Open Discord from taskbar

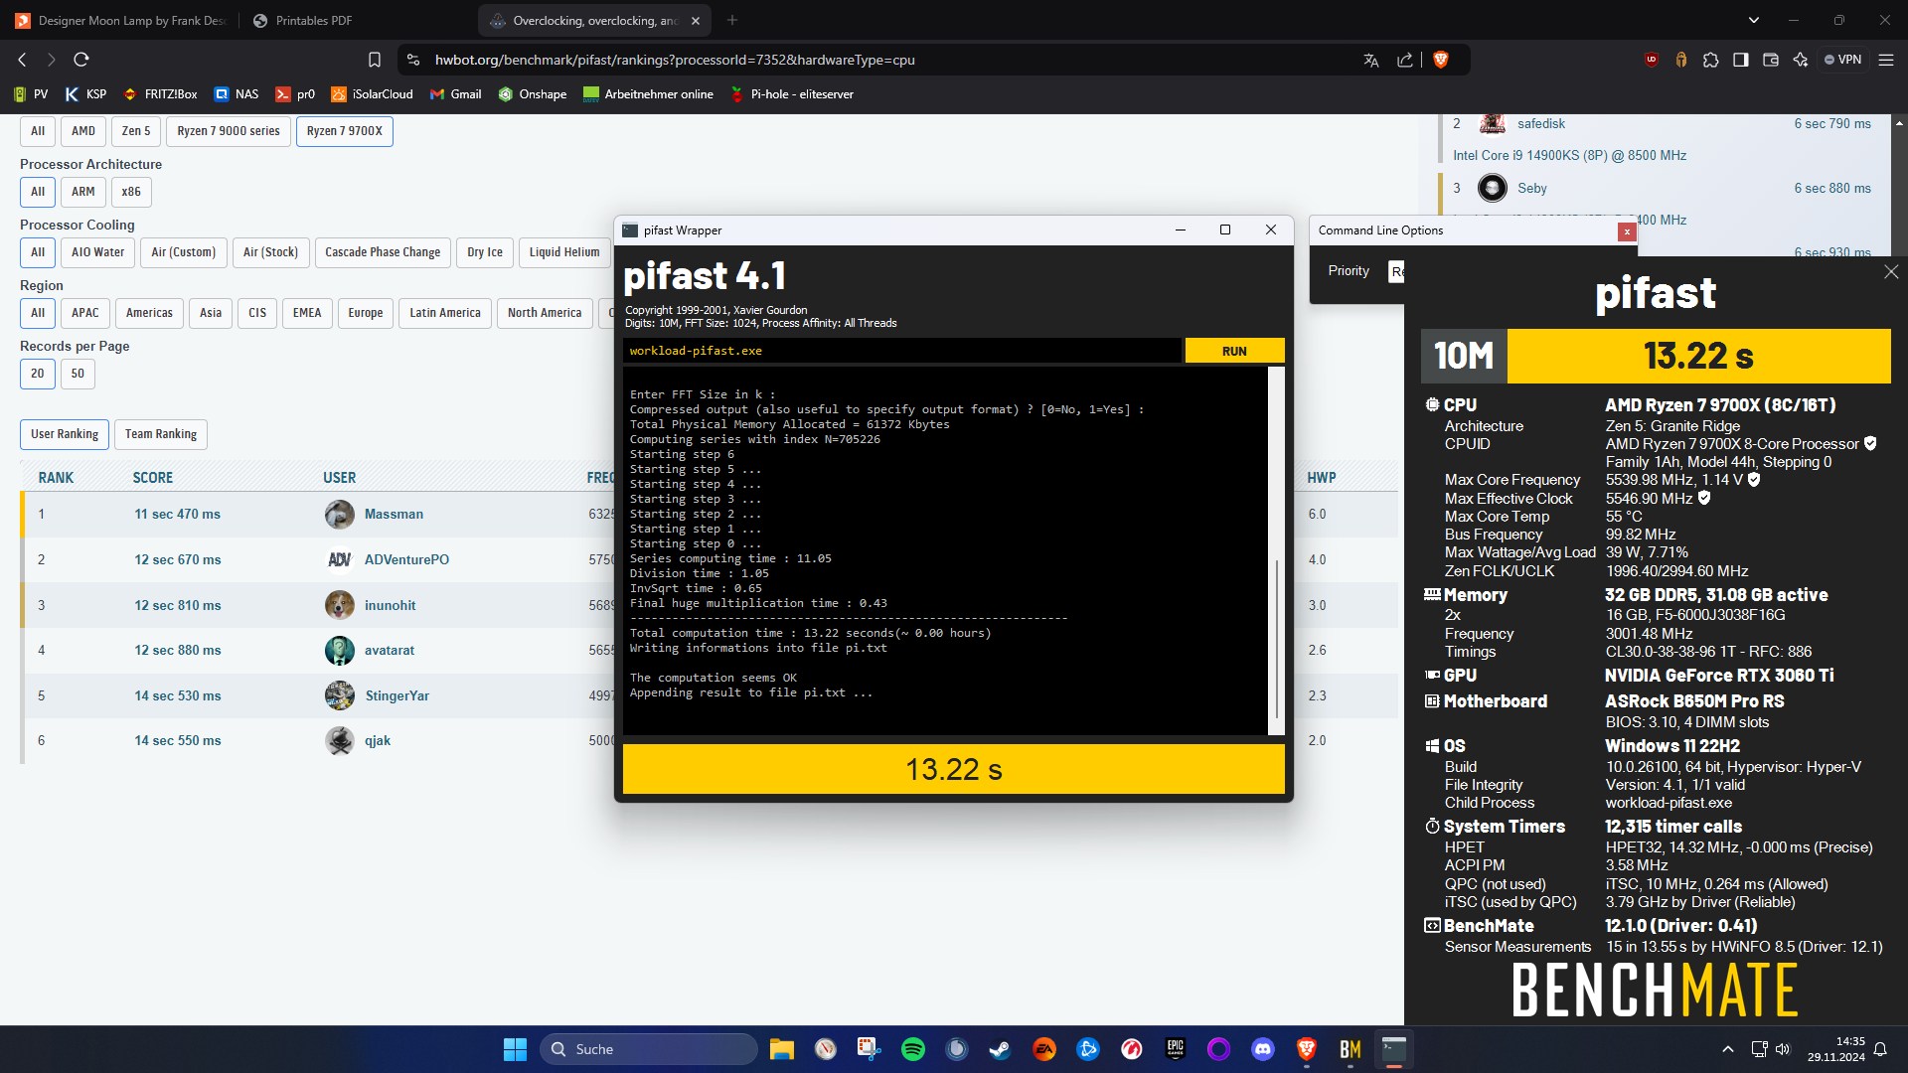click(x=1263, y=1049)
